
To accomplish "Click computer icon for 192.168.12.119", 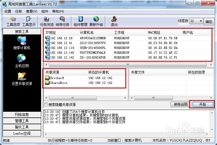I will [47, 48].
